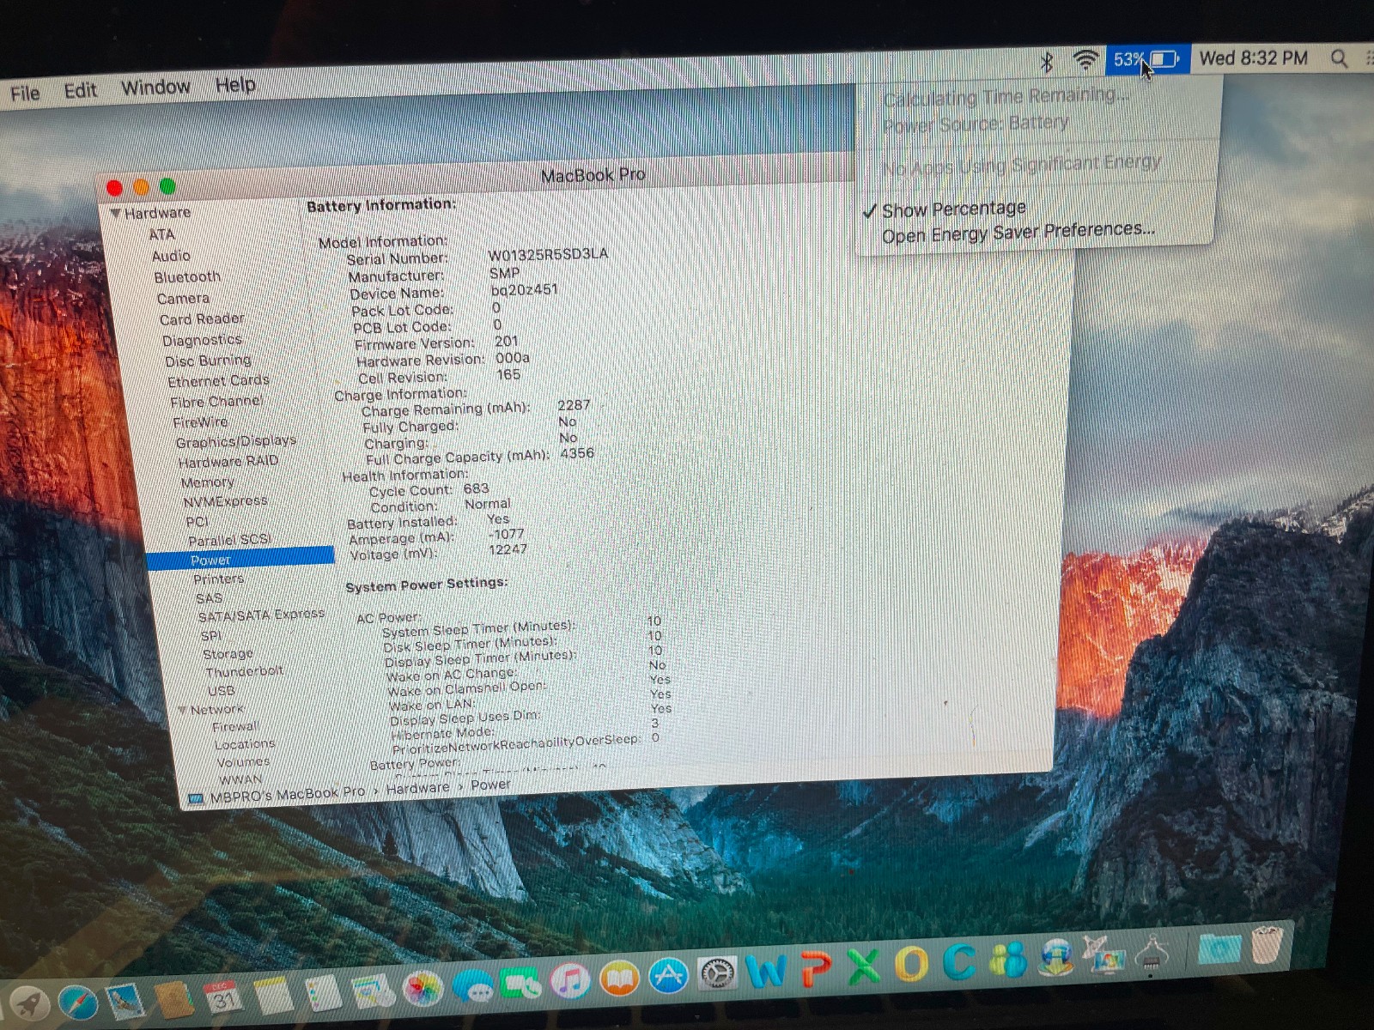Click serial number W01325R5SD3LA

pyautogui.click(x=548, y=254)
